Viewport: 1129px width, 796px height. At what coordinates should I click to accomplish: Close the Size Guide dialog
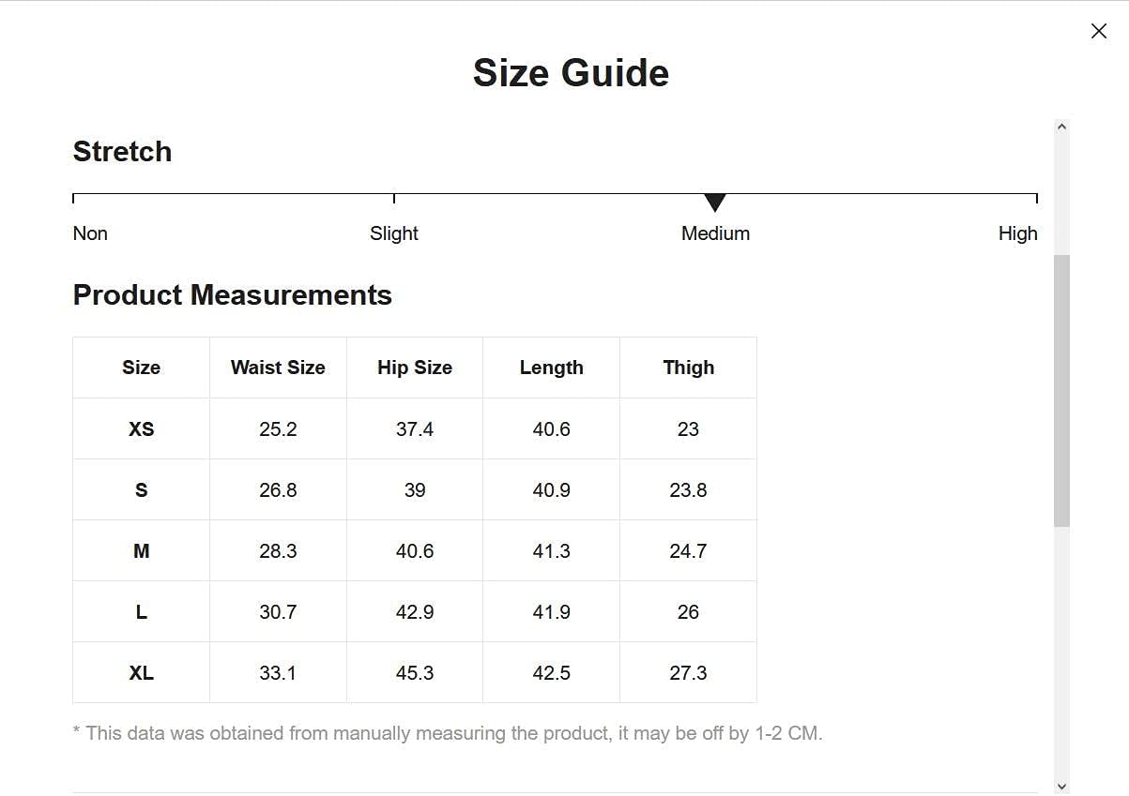pos(1098,31)
